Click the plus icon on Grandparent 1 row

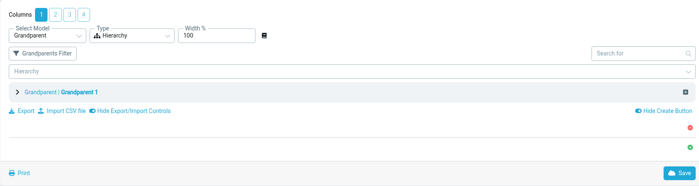point(686,92)
